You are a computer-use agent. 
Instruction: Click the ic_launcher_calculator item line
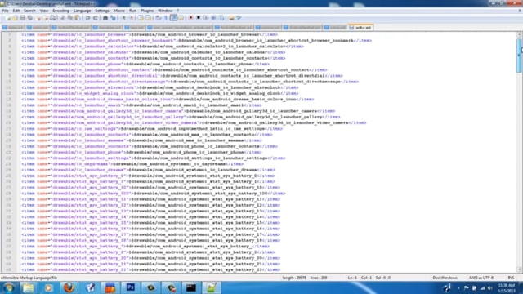pyautogui.click(x=163, y=47)
